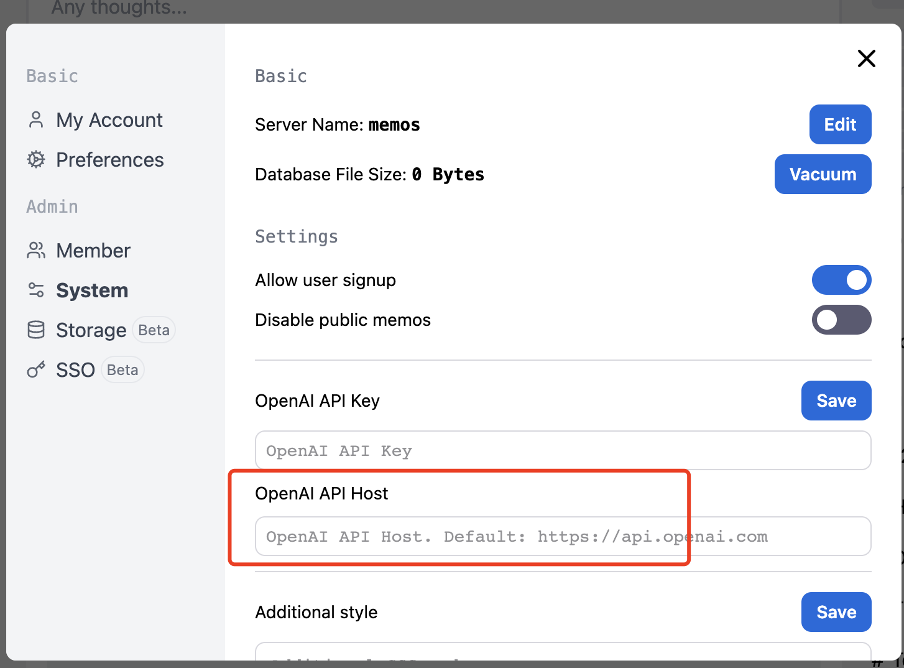Click the Storage database icon
Image resolution: width=904 pixels, height=668 pixels.
click(36, 330)
